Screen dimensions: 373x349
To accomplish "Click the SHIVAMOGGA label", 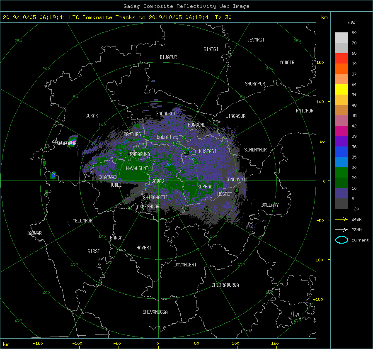I will click(155, 312).
